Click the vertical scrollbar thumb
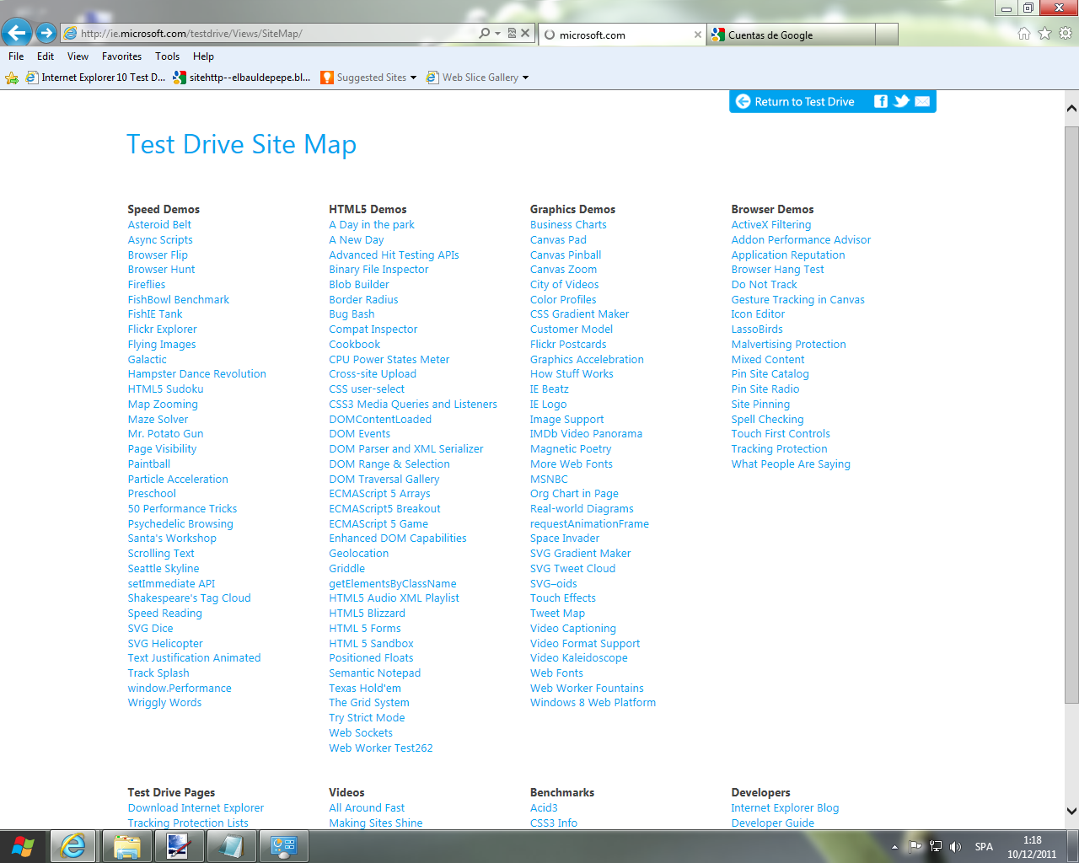Image resolution: width=1079 pixels, height=863 pixels. 1071,415
